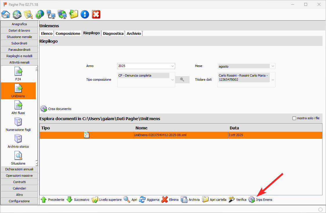Image resolution: width=326 pixels, height=213 pixels.
Task: Switch to the Diagnostica tab
Action: (113, 33)
